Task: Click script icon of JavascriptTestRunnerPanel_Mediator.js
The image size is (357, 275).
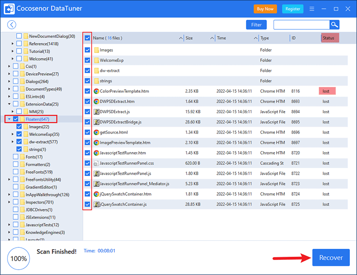Action: (96, 184)
